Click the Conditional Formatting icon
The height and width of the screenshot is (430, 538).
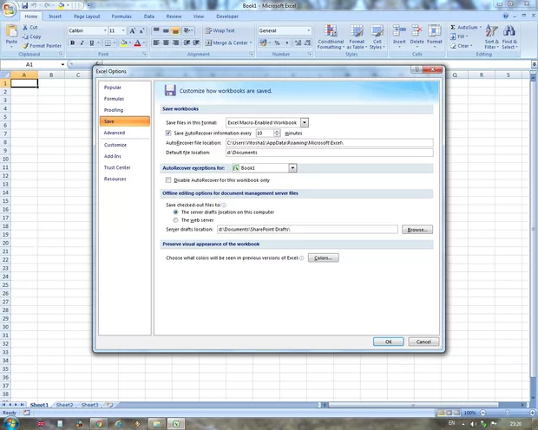pos(331,36)
